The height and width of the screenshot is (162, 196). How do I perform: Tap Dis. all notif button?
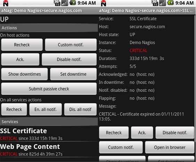(x=80, y=109)
